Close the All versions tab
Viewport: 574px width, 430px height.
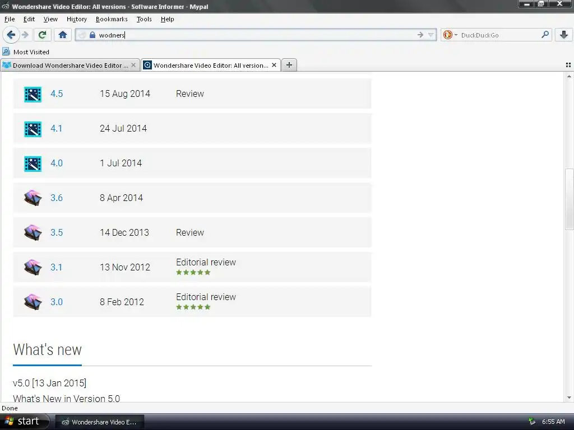click(274, 65)
